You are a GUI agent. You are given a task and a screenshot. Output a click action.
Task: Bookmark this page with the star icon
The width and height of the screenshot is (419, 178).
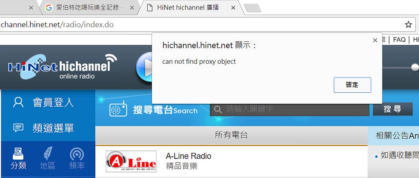[x=408, y=25]
